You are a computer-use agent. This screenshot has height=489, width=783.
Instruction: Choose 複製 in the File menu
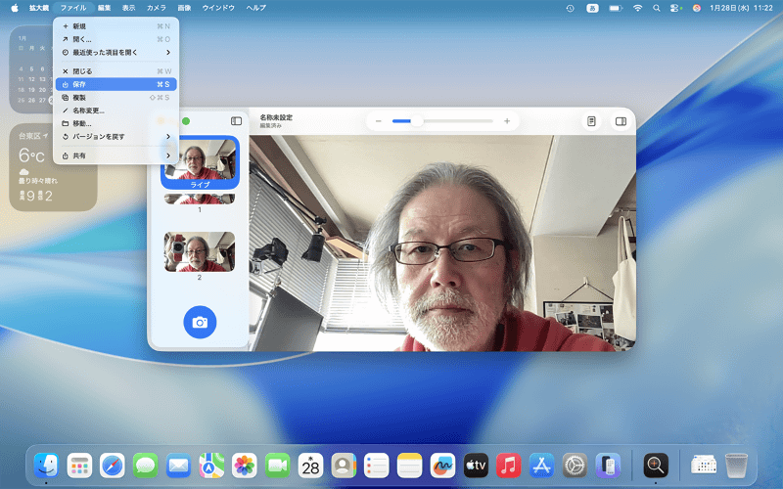115,97
